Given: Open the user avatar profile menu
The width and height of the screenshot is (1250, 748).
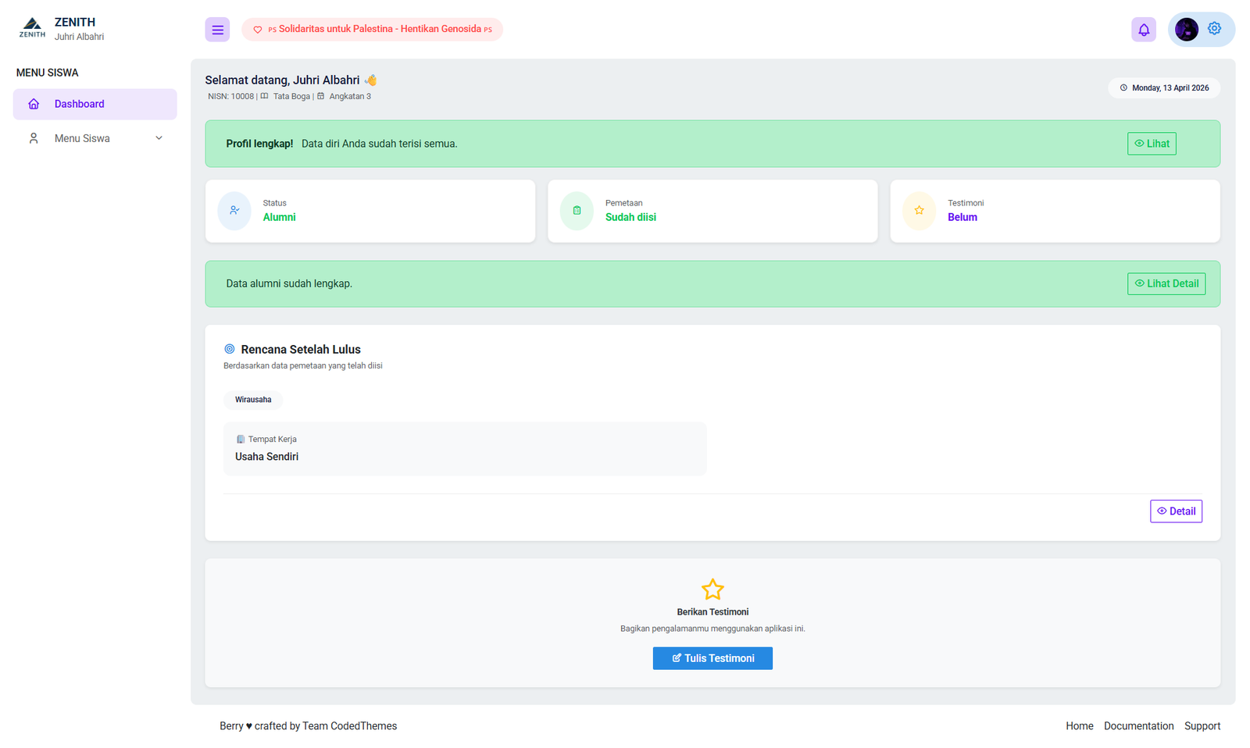Looking at the screenshot, I should (x=1187, y=30).
